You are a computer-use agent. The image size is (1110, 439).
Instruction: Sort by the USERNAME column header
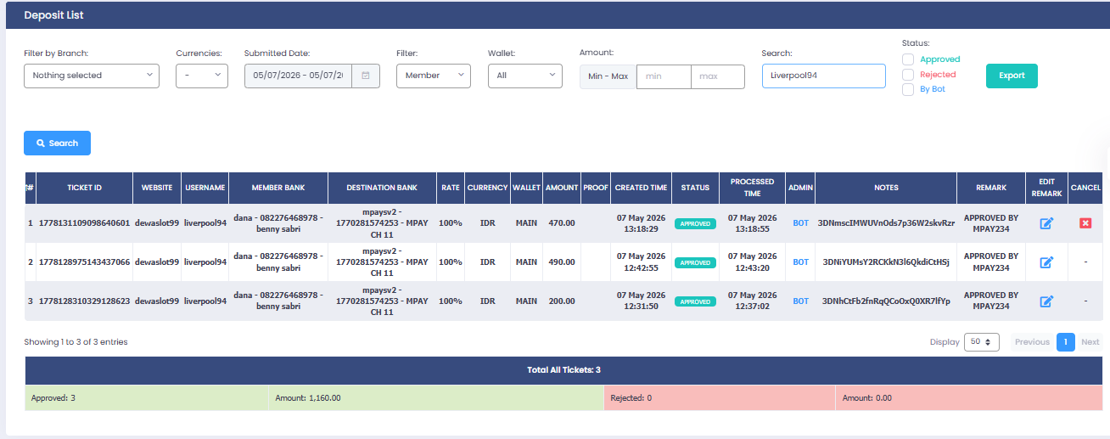point(205,188)
